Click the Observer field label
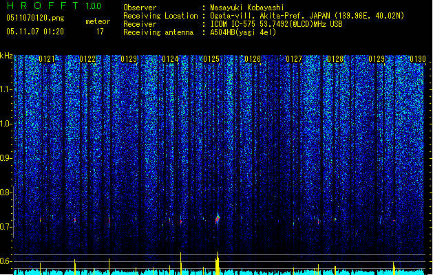The height and width of the screenshot is (275, 433). point(140,8)
